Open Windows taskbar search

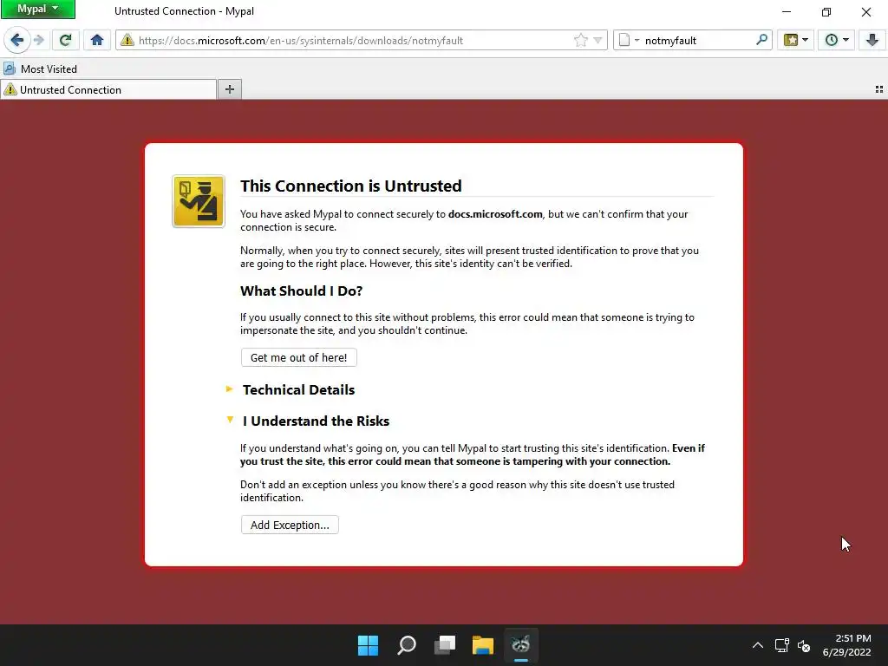tap(407, 645)
